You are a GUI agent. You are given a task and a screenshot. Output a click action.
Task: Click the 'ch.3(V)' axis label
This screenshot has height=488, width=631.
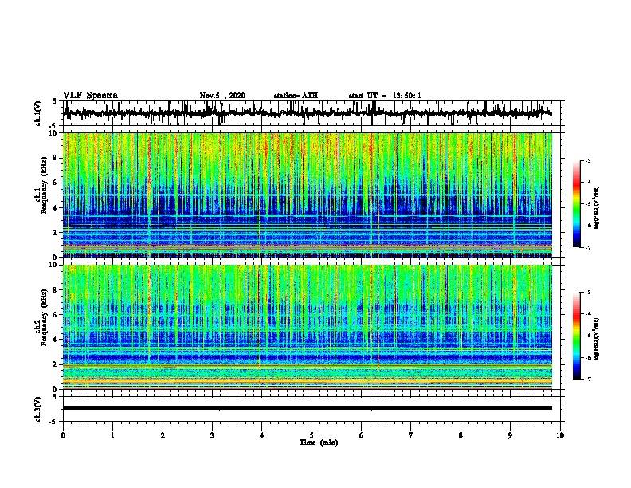[38, 409]
